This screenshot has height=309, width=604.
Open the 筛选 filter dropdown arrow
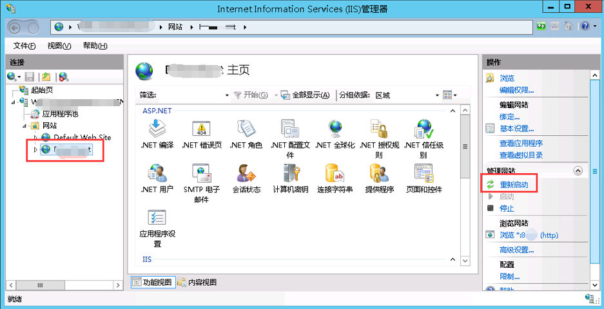coord(226,95)
